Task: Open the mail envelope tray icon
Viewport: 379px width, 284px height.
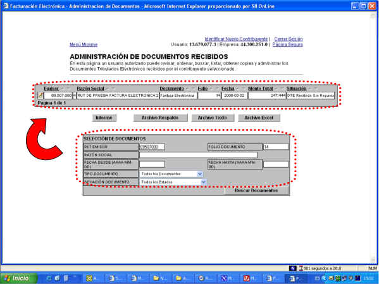Action: pyautogui.click(x=331, y=278)
